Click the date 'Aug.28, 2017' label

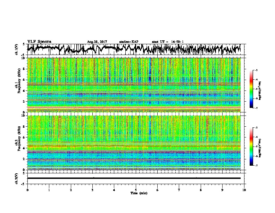[97, 42]
